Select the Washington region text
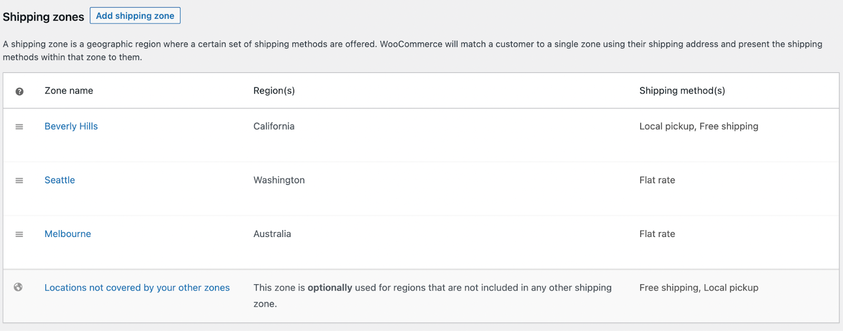 279,180
